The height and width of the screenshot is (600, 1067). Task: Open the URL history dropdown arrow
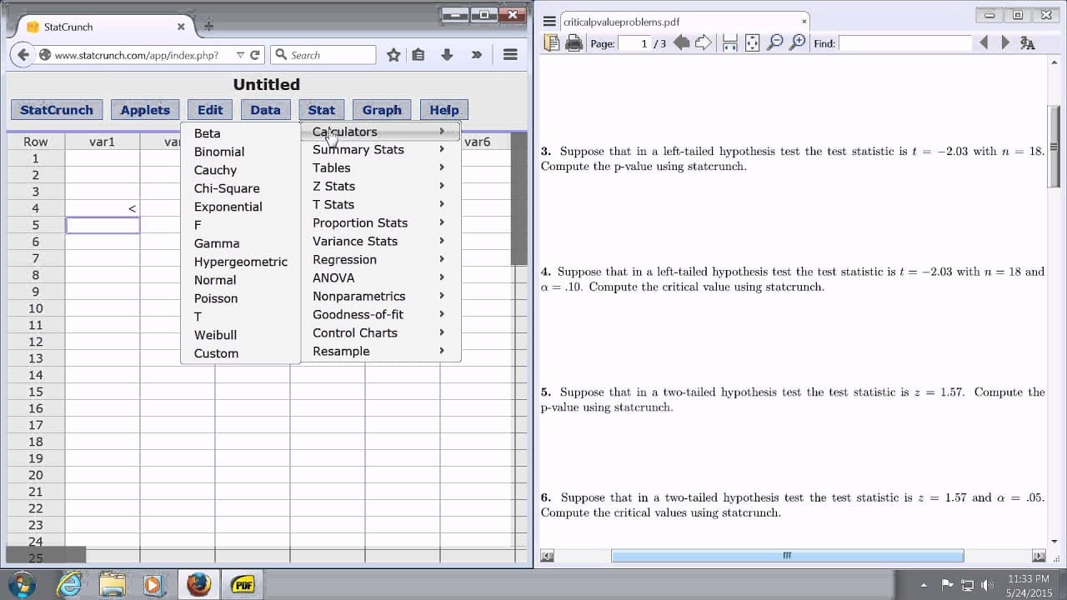point(240,55)
